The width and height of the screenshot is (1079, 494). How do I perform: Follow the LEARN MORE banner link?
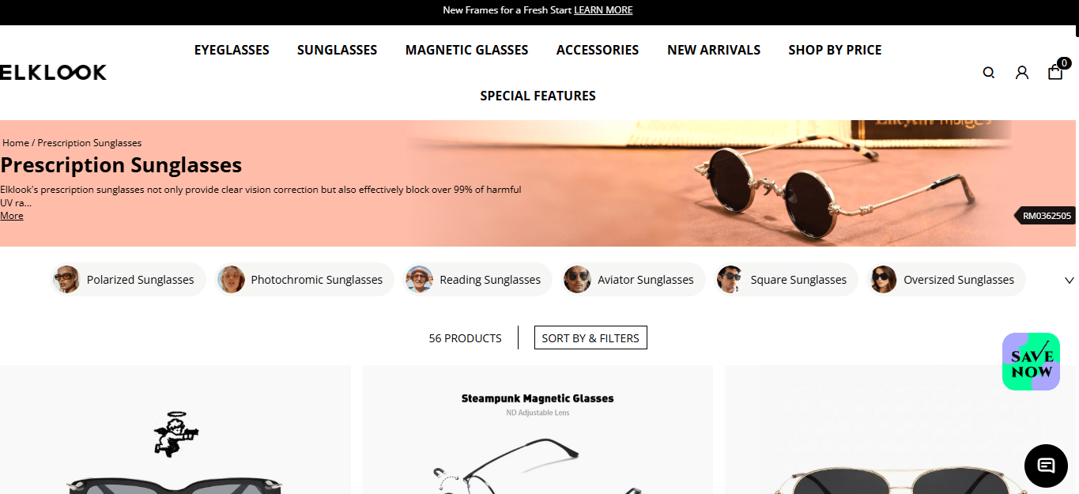tap(603, 10)
